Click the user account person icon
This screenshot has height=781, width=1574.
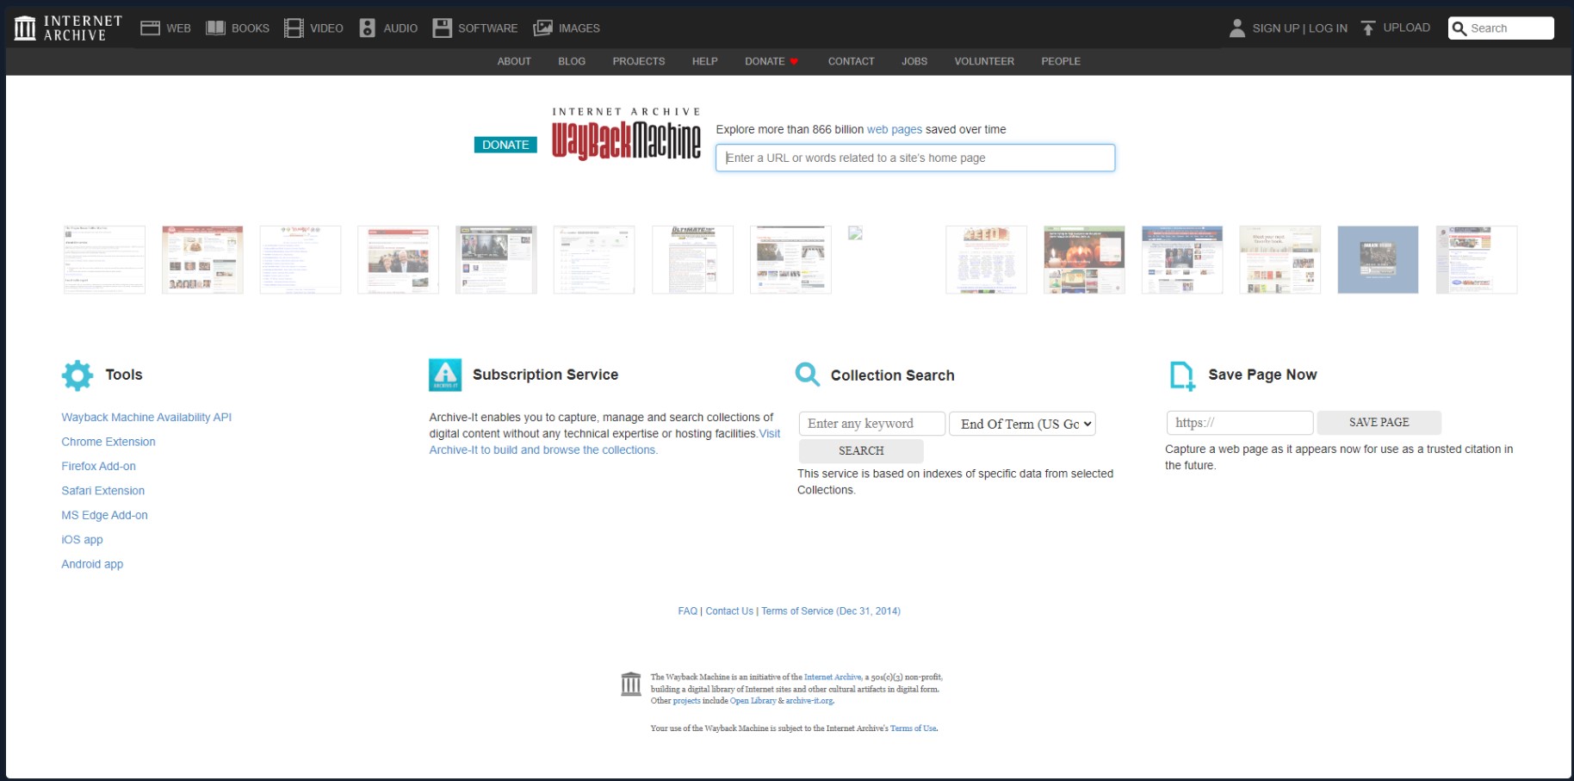click(1236, 28)
